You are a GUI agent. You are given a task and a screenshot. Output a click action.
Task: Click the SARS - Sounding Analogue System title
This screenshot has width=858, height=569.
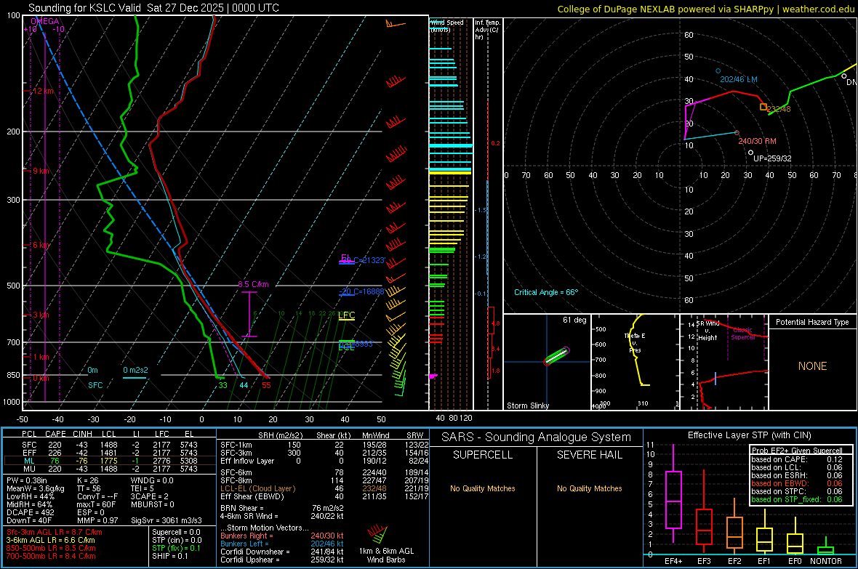click(x=536, y=437)
